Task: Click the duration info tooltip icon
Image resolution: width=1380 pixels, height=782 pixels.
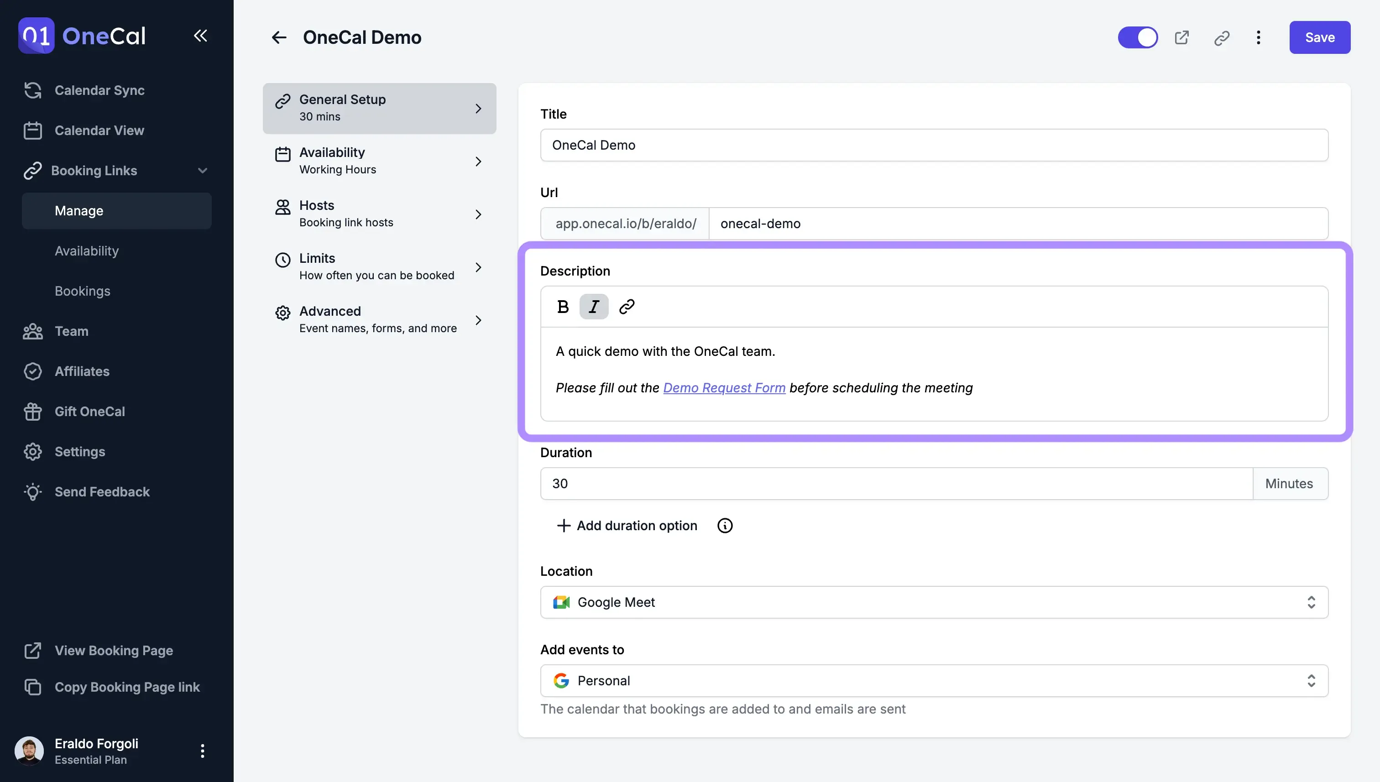Action: [x=725, y=525]
